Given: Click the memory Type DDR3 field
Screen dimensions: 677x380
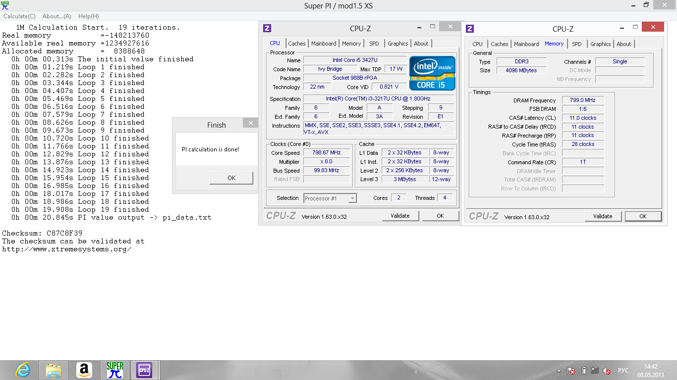Looking at the screenshot, I should point(521,62).
